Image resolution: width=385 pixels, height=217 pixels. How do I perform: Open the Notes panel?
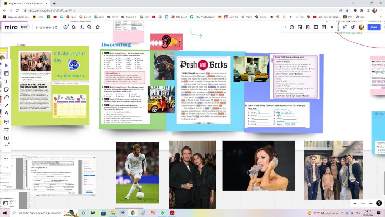324,27
